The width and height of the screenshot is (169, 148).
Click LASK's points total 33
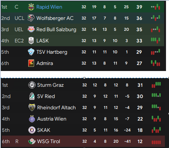click(139, 41)
